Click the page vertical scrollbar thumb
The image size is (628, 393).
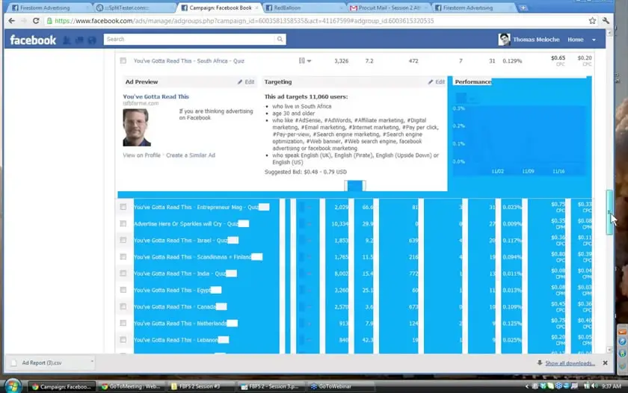click(x=609, y=212)
